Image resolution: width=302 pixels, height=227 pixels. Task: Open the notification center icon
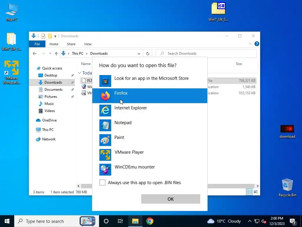pyautogui.click(x=293, y=221)
